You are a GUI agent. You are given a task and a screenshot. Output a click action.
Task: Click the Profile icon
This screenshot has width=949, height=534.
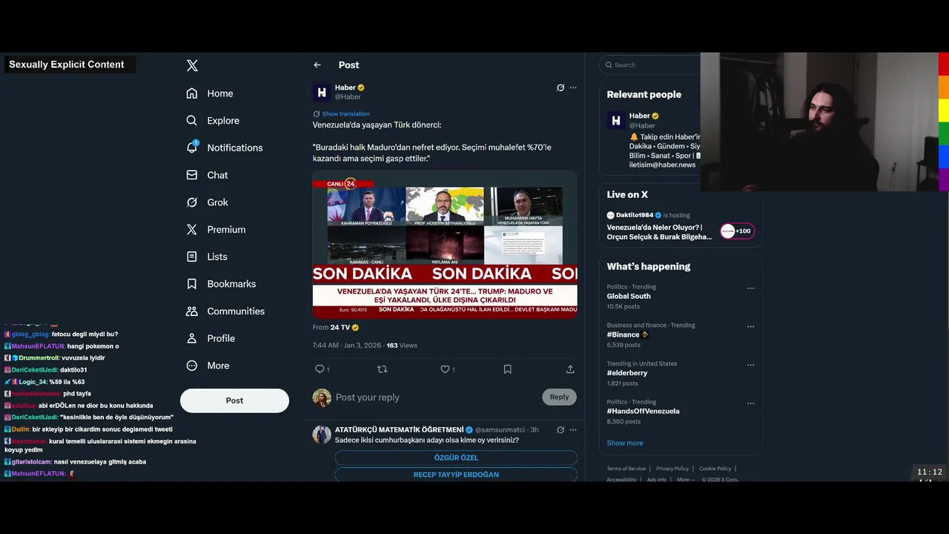pos(192,338)
